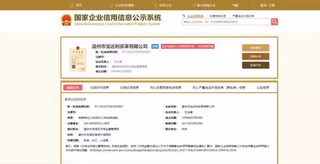The image size is (320, 164).
Task: Click the 国家企业信用信息公示系统 site title
Action: click(118, 18)
